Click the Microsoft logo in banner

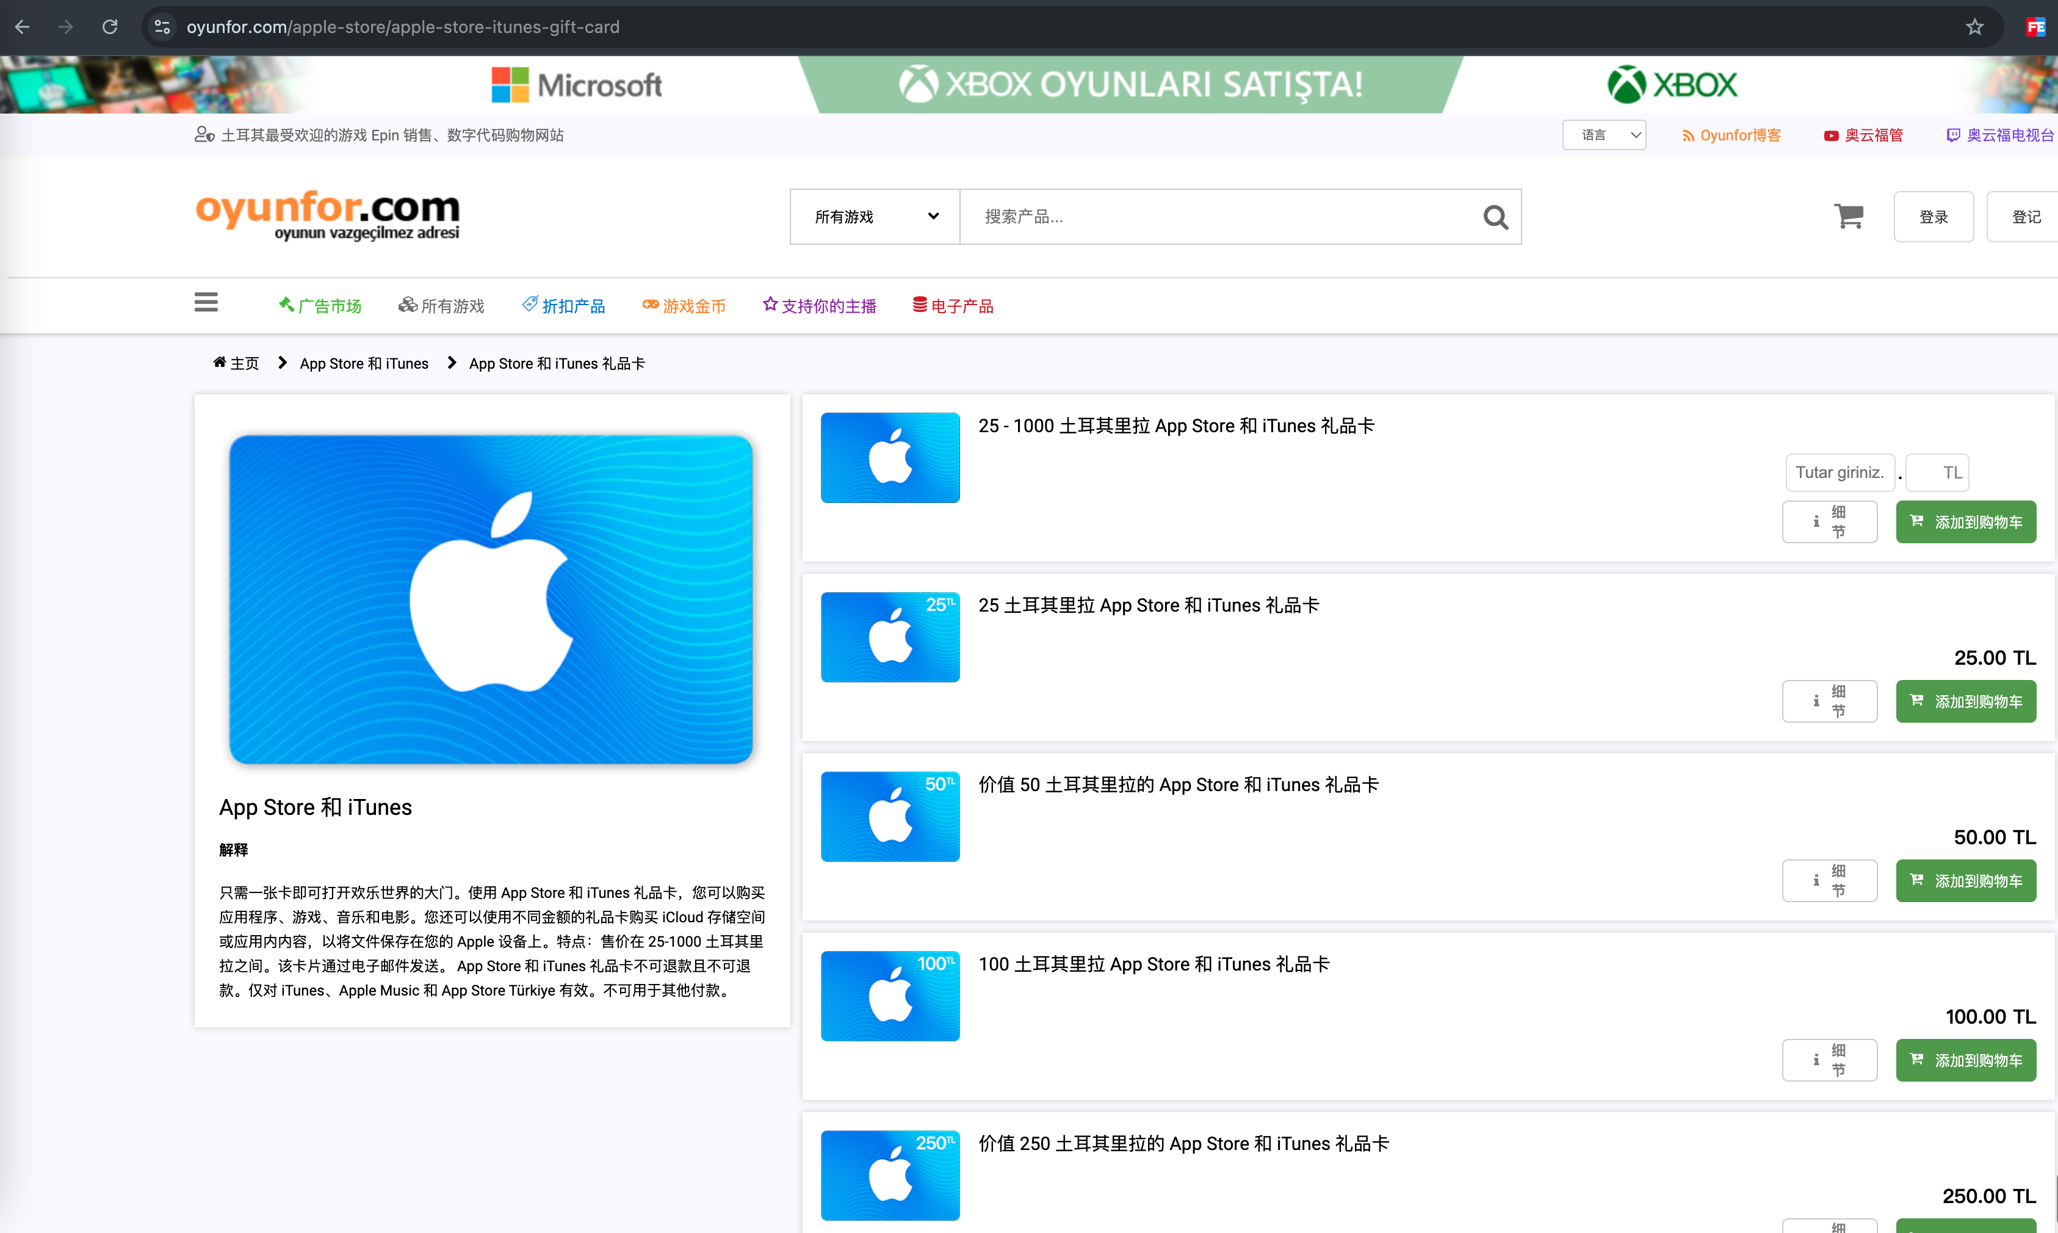point(576,85)
